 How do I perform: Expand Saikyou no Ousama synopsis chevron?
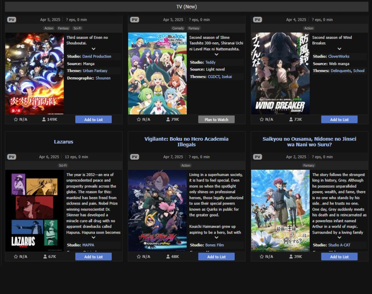339,237
